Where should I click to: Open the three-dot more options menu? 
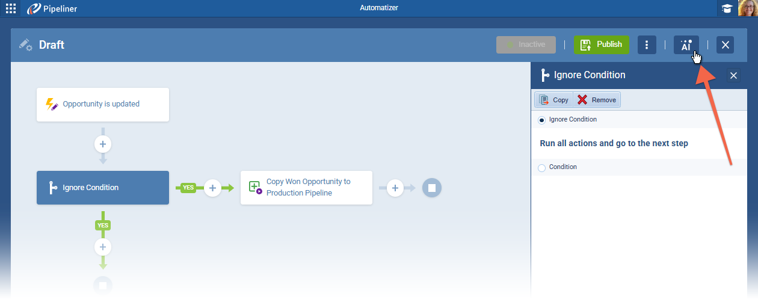coord(647,45)
